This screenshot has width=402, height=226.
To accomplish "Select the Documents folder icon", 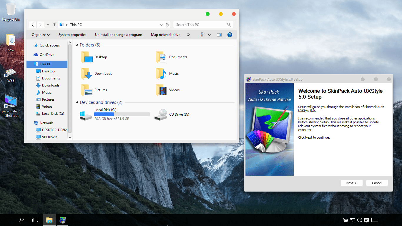I will (x=162, y=57).
